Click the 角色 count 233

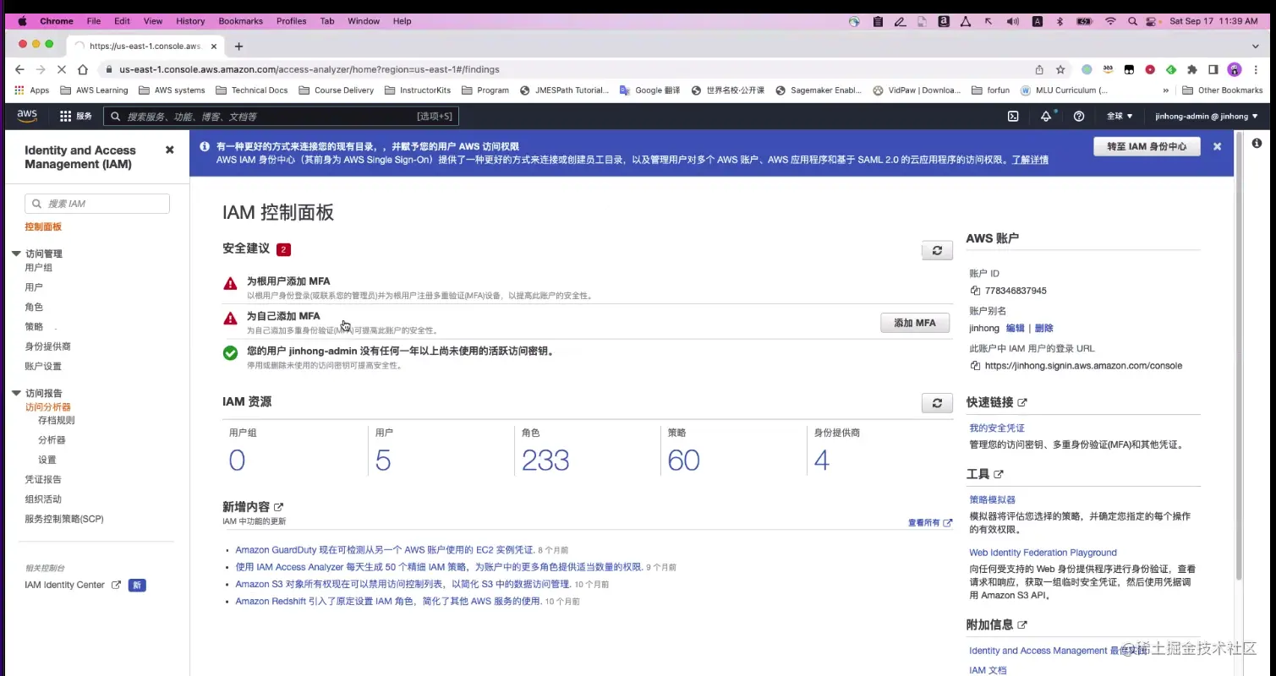(545, 461)
